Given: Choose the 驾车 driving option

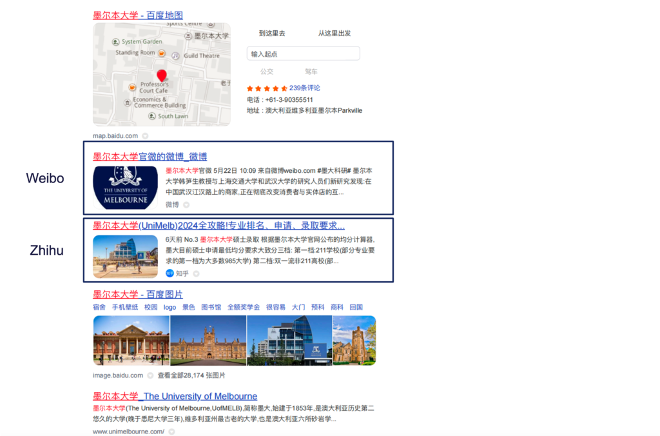Looking at the screenshot, I should 311,71.
